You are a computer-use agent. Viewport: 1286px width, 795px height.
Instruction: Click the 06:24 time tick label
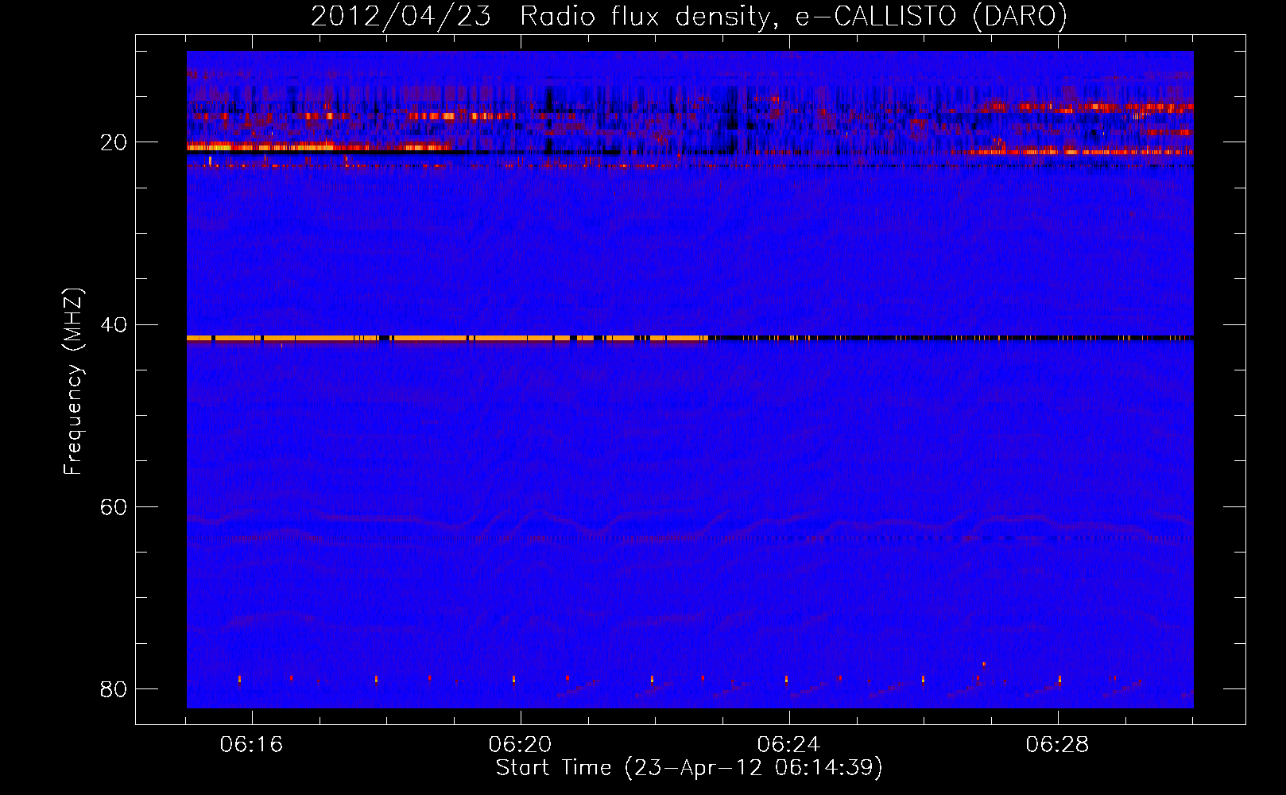789,745
